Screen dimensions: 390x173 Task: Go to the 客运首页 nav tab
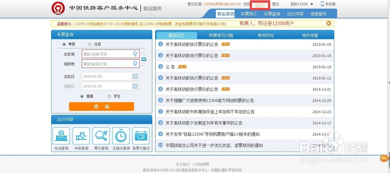pyautogui.click(x=225, y=14)
